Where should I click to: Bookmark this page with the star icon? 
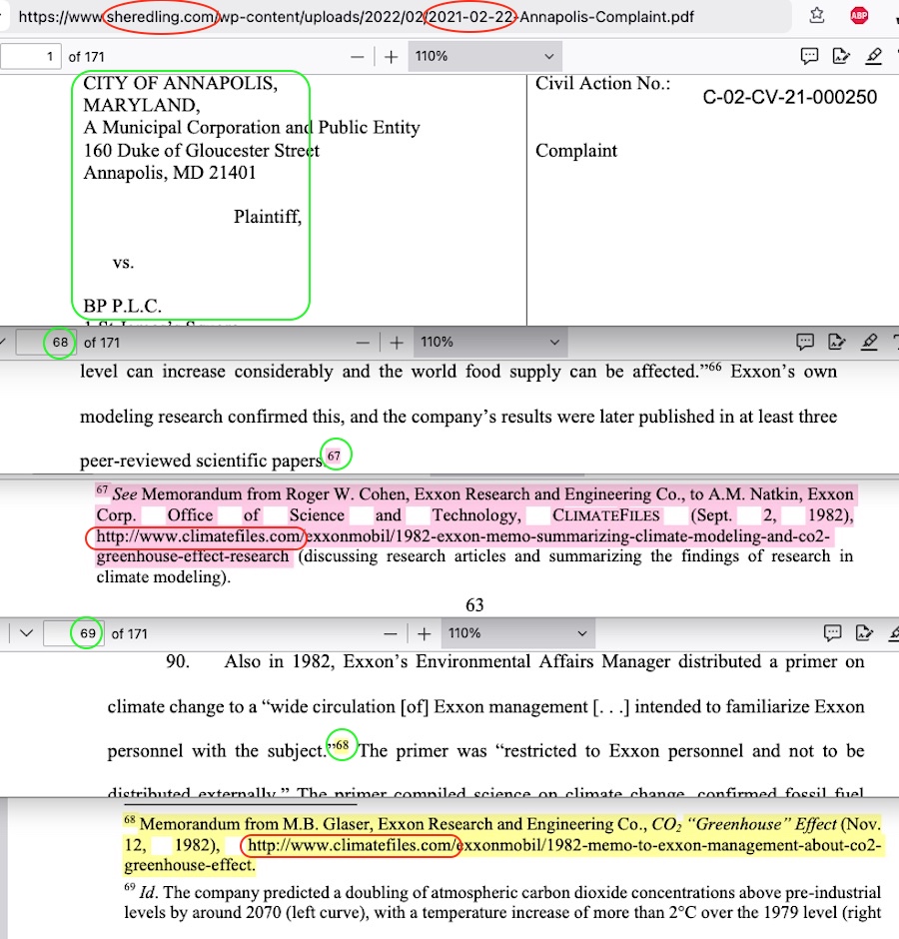817,16
